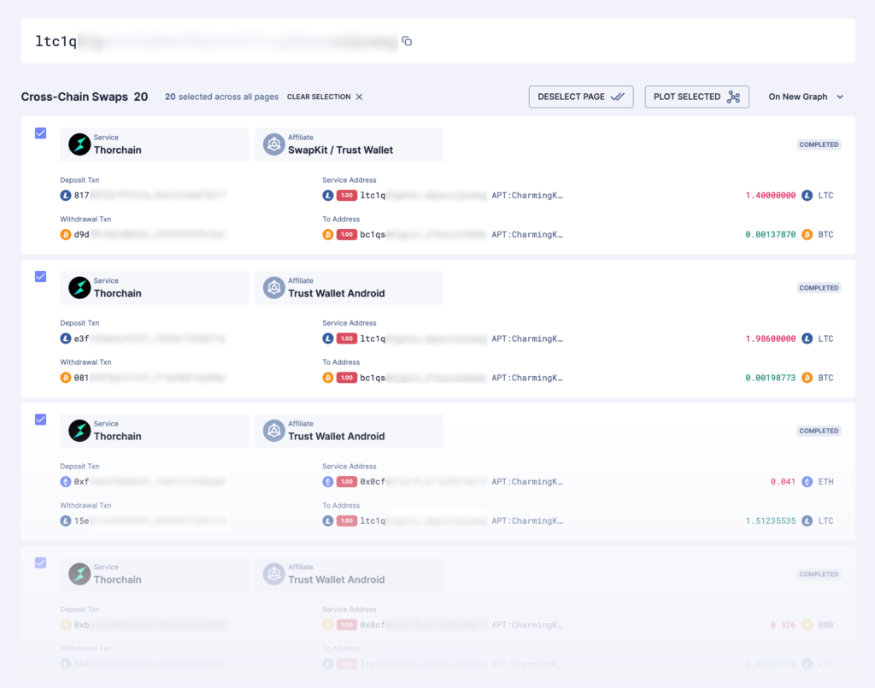
Task: Uncheck checkbox of swap with 1.98600000 LTC
Action: (x=41, y=277)
